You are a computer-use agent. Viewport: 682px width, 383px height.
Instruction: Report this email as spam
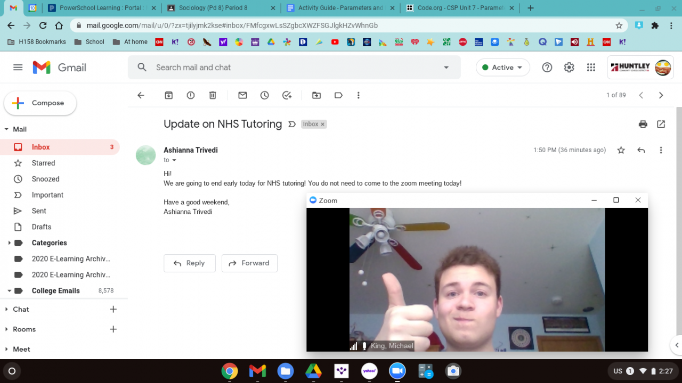tap(191, 95)
